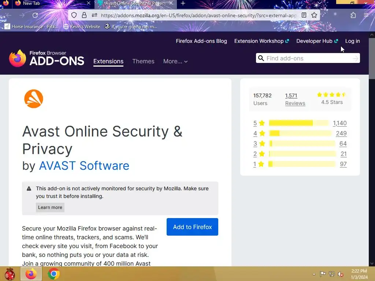Viewport: 375px width, 281px height.
Task: Open the "if you're gonna run m..." bookmark
Action: coord(131,26)
